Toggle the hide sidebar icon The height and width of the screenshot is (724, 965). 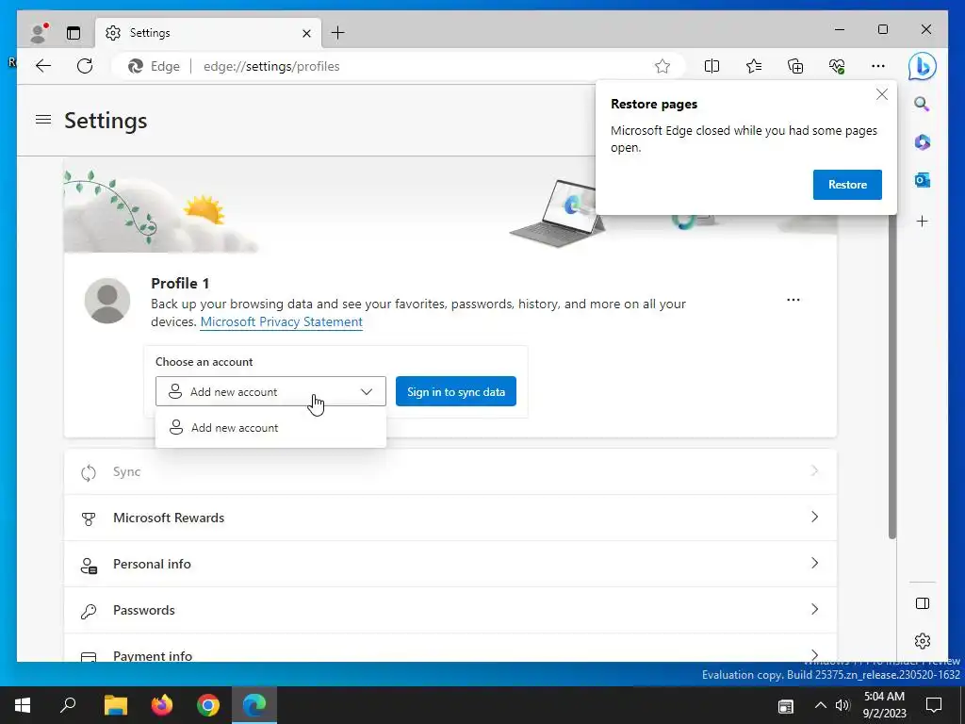pos(922,603)
